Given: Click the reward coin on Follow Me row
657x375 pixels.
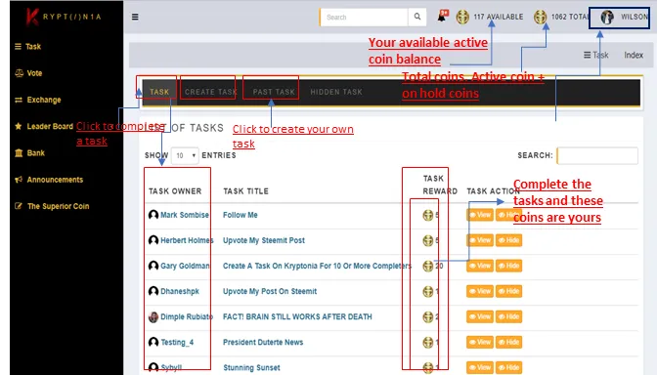Looking at the screenshot, I should click(428, 215).
